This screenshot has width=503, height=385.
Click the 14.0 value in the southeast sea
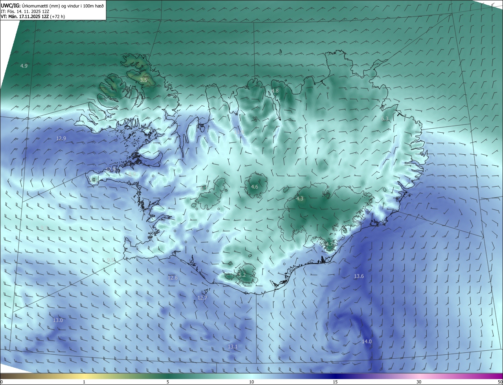(x=367, y=342)
